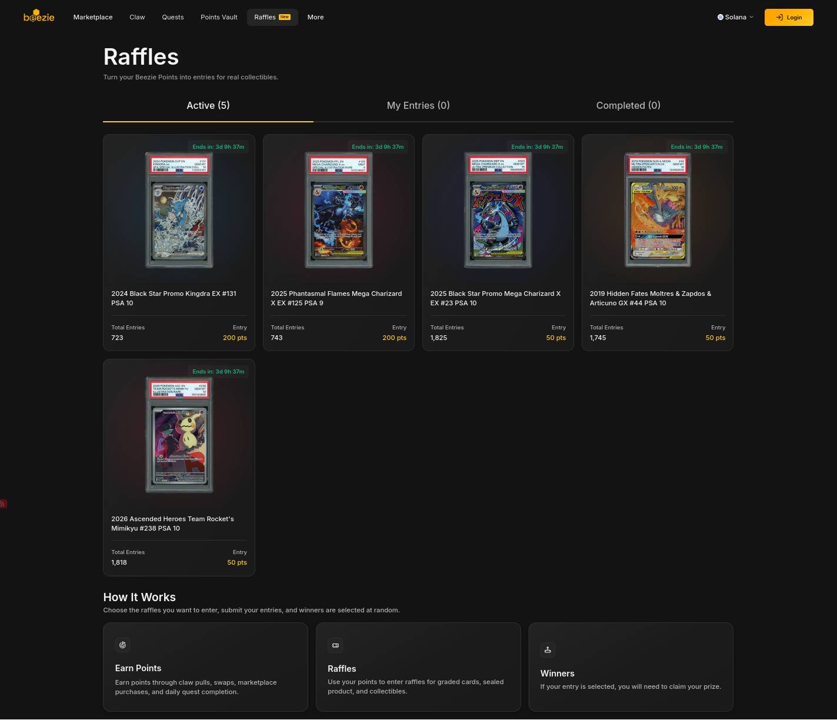837x720 pixels.
Task: Click the Login button
Action: (789, 17)
